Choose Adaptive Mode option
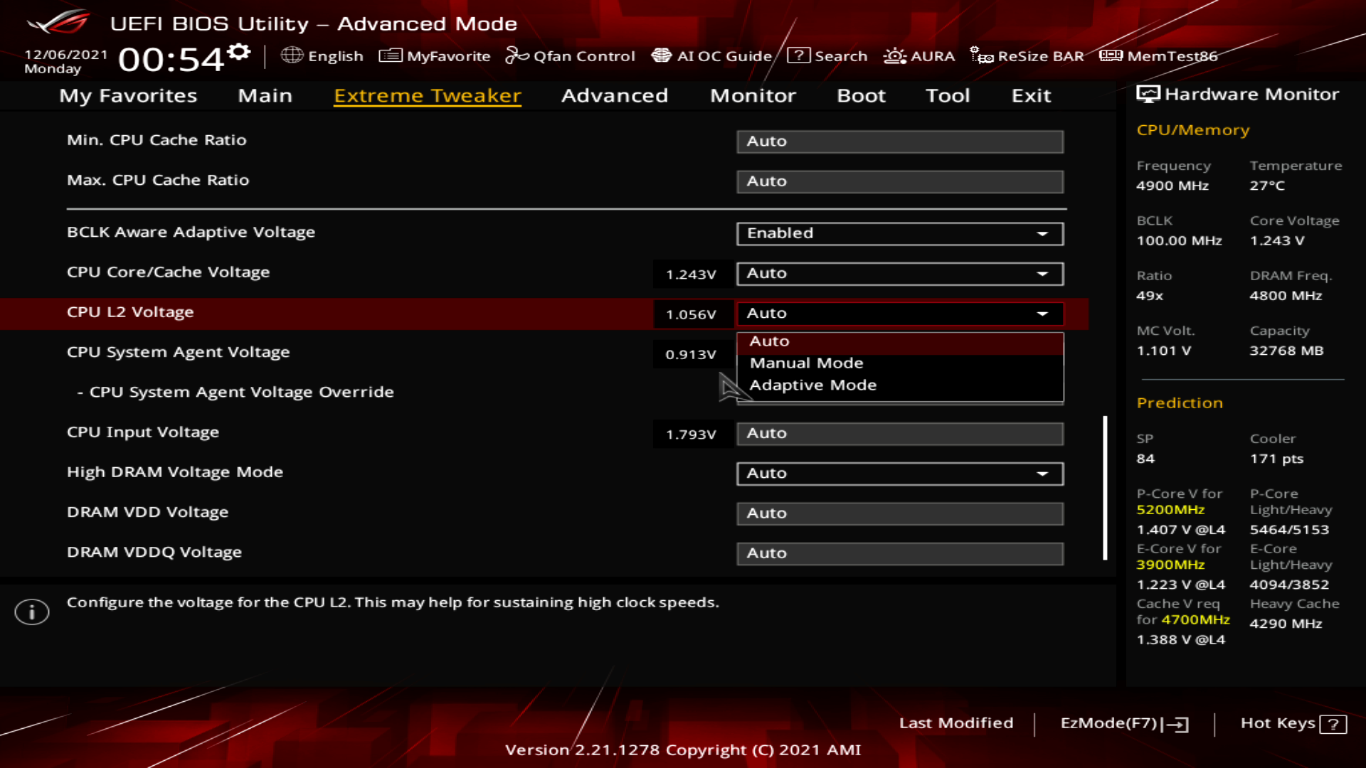 [812, 385]
